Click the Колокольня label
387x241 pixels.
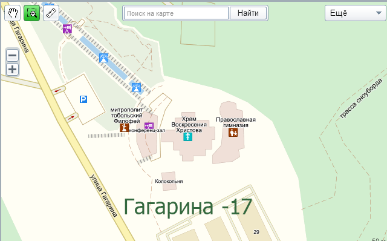coord(169,181)
